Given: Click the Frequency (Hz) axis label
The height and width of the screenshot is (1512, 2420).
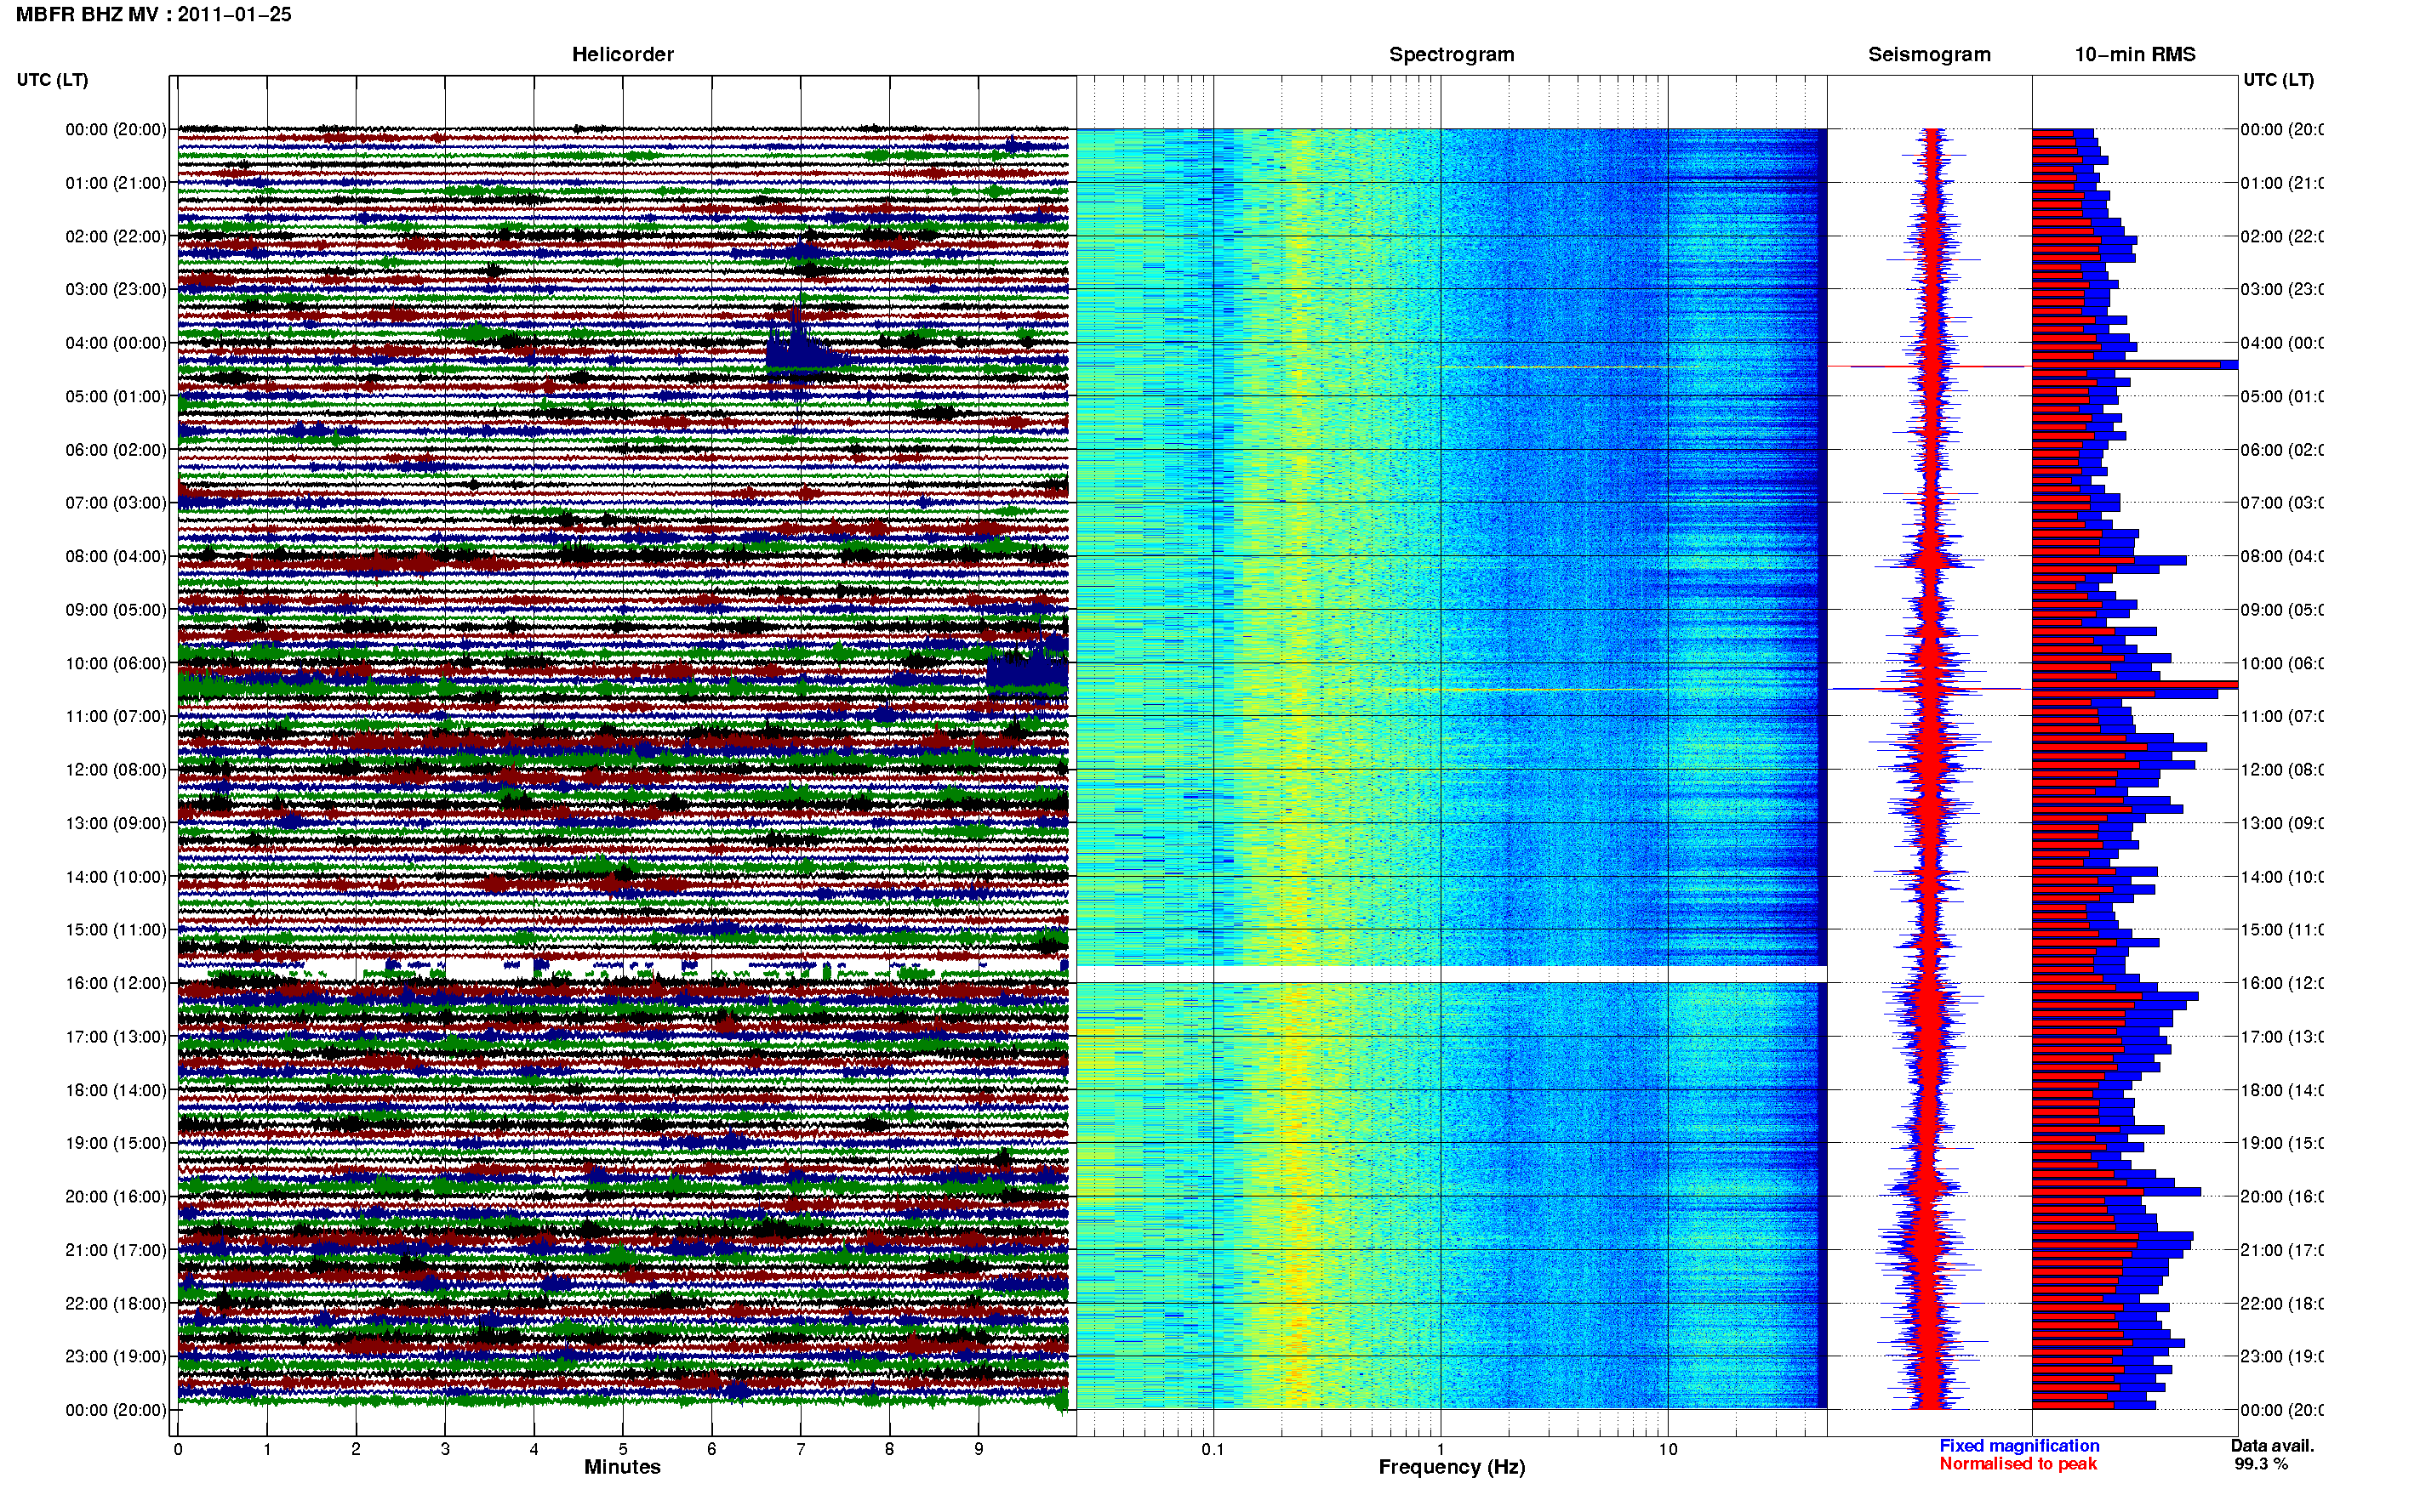Looking at the screenshot, I should (1452, 1467).
